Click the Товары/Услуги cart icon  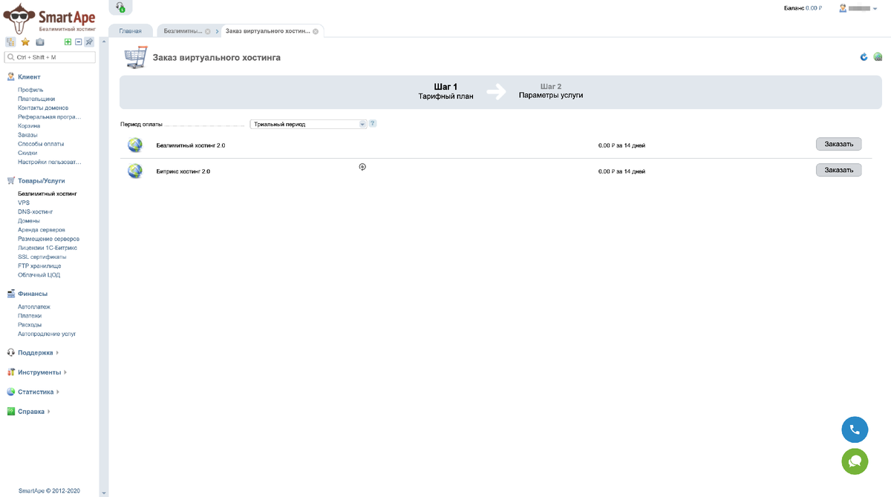click(x=11, y=180)
